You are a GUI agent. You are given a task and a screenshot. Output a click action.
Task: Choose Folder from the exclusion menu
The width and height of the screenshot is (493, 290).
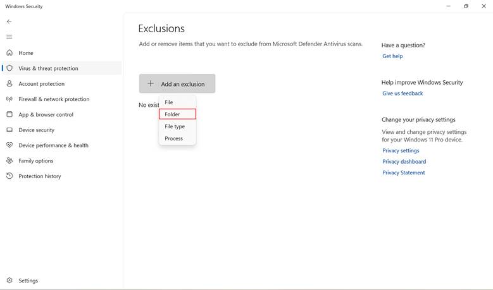tap(177, 114)
